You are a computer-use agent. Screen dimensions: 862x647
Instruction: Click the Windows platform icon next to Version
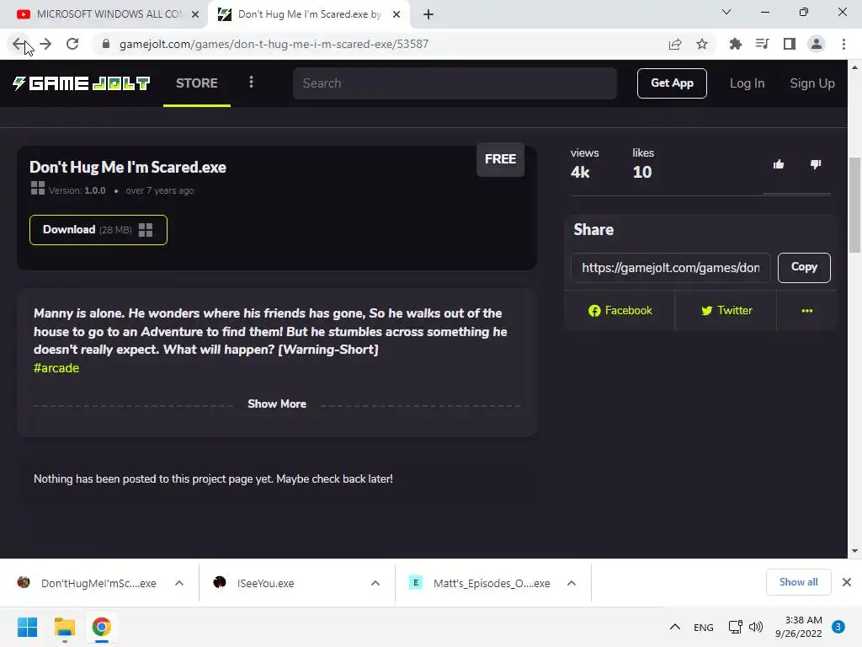37,188
